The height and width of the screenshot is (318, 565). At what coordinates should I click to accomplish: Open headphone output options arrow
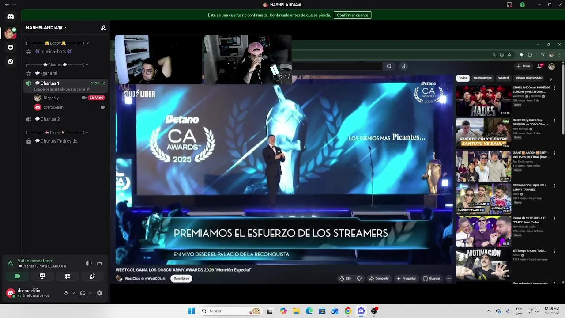pos(90,293)
